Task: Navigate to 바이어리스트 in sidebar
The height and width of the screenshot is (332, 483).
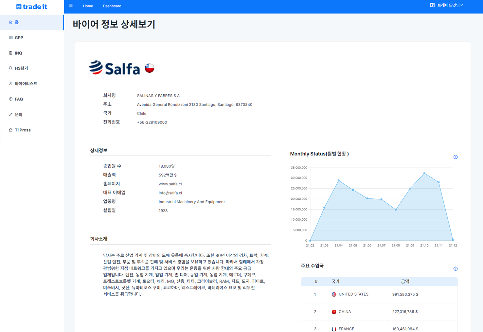Action: tap(26, 84)
